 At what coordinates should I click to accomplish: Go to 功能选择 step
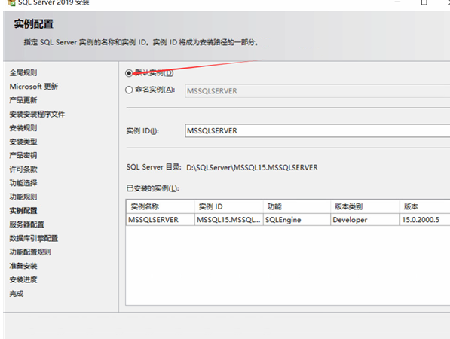click(x=23, y=183)
